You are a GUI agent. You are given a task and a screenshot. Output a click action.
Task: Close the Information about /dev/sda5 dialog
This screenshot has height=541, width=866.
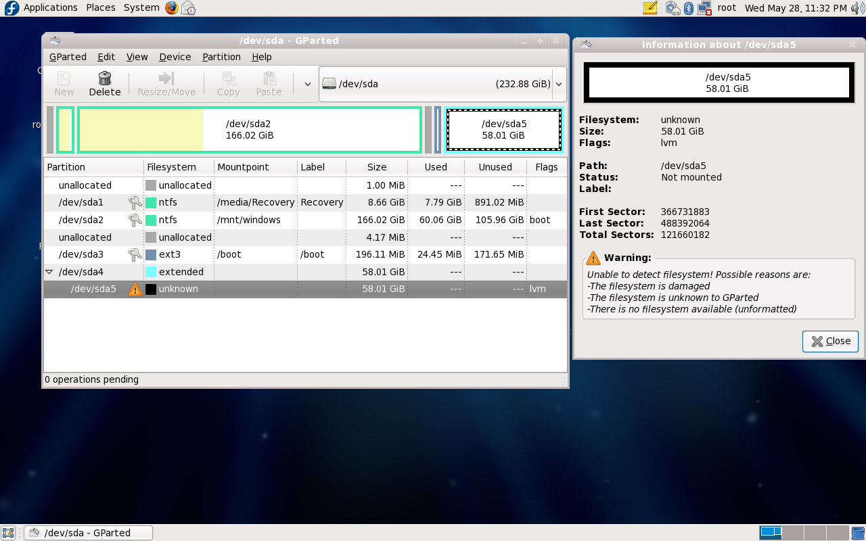(x=830, y=341)
